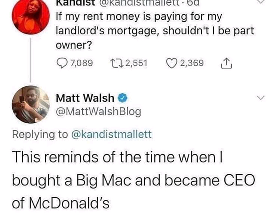Click the Kandist display name
This screenshot has height=221, width=267.
[x=76, y=3]
